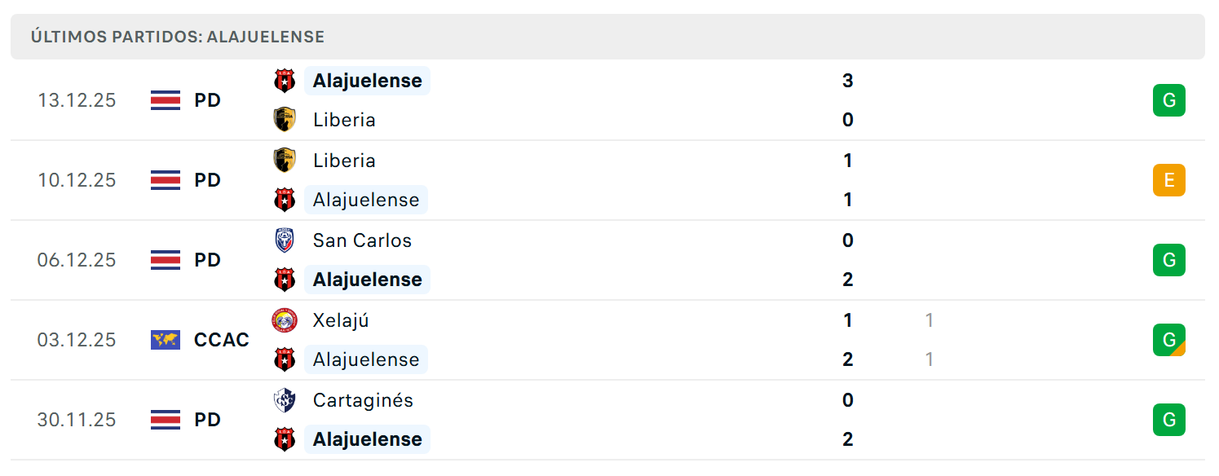The image size is (1219, 476).
Task: Click G badge with orange corner for Xelajú match
Action: (x=1168, y=340)
